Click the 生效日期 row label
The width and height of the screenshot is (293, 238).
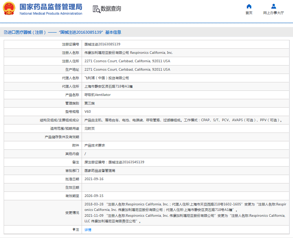[x=72, y=187]
